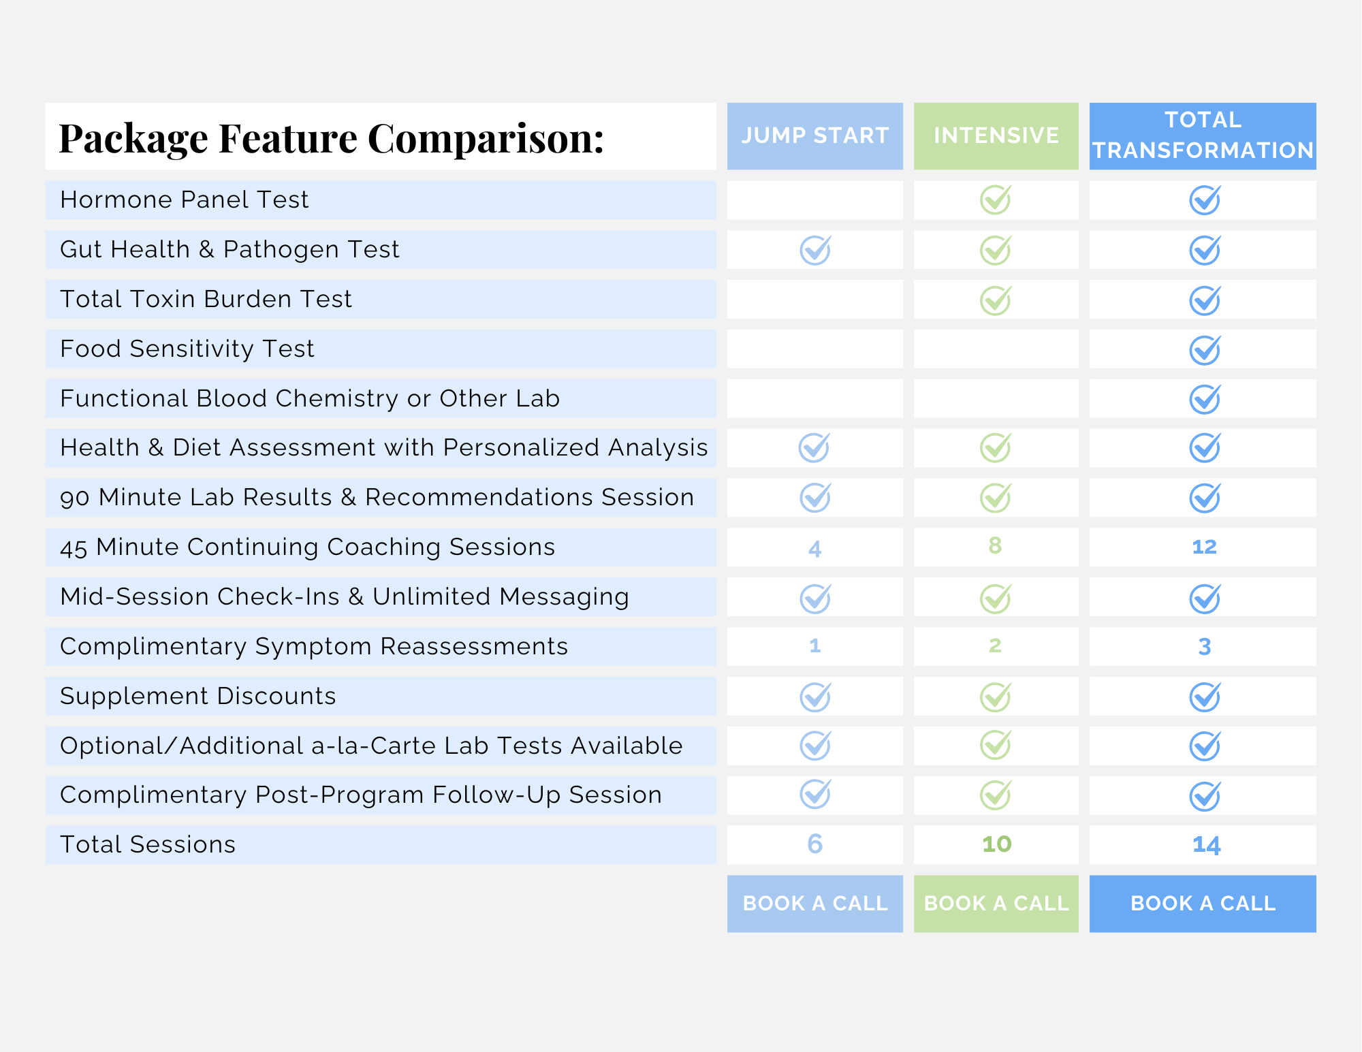The image size is (1362, 1052).
Task: Click Jump Start's a-la-Carte Lab Tests checkmark
Action: [x=814, y=746]
